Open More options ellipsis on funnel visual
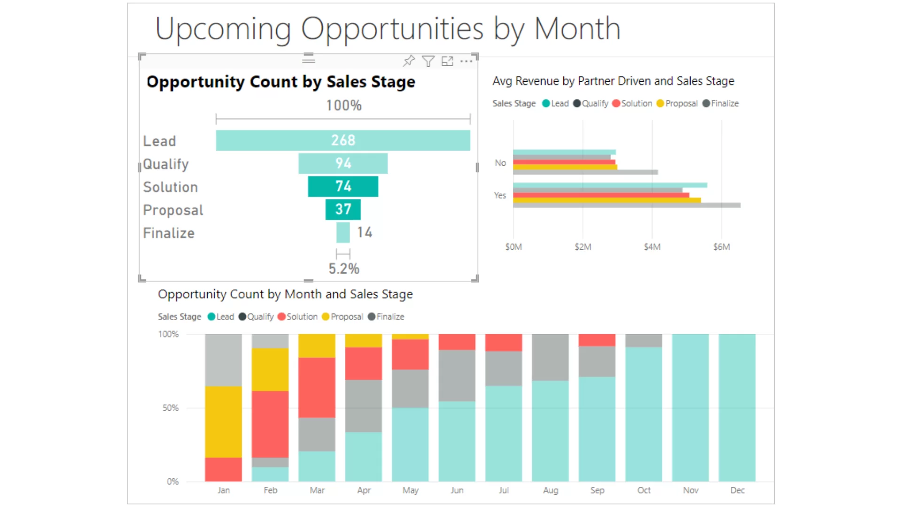902x507 pixels. pos(466,61)
